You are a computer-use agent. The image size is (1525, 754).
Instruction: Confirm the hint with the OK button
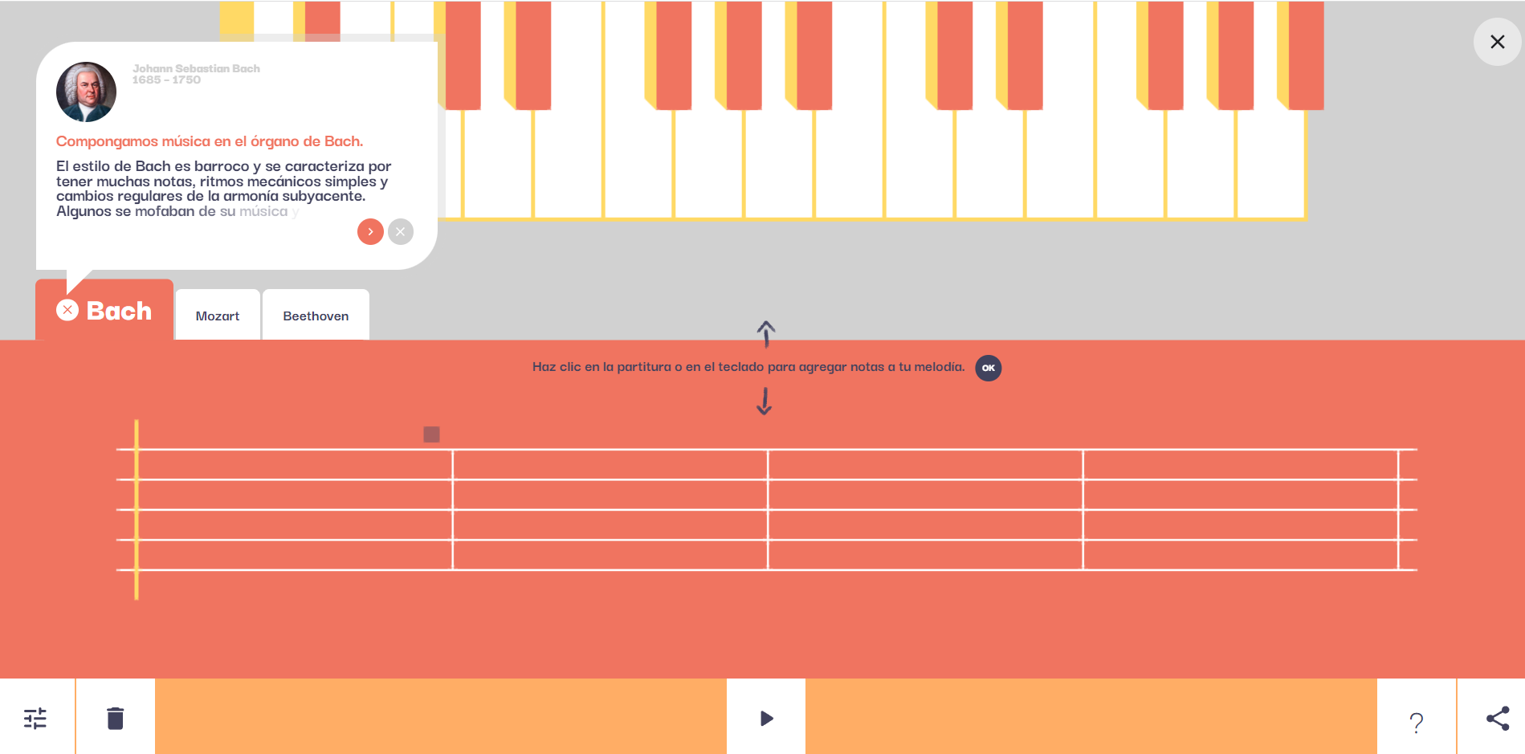(x=989, y=368)
